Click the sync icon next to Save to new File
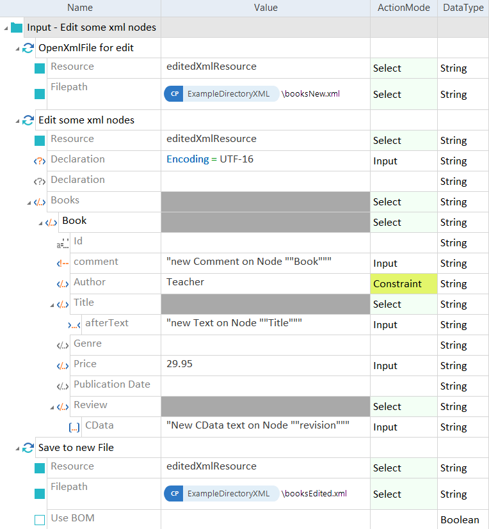This screenshot has height=529, width=489. [x=28, y=448]
